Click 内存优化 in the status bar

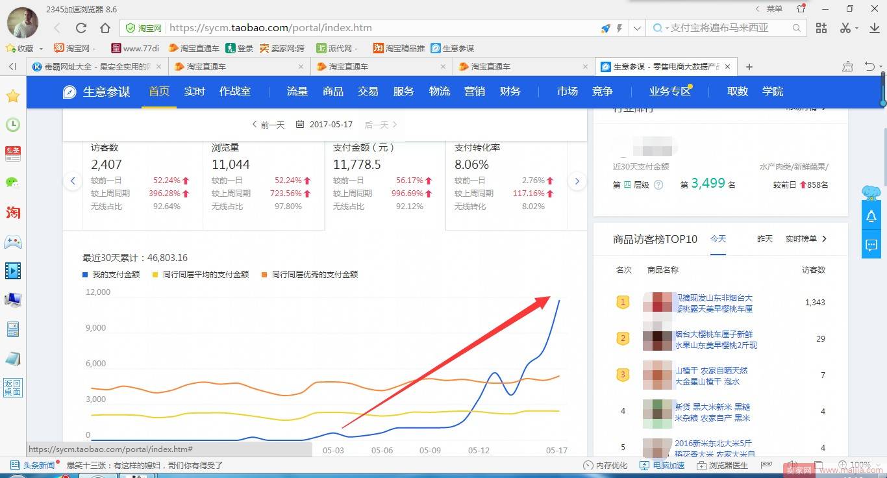click(605, 465)
